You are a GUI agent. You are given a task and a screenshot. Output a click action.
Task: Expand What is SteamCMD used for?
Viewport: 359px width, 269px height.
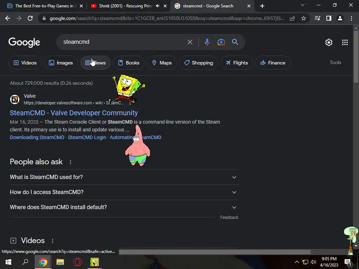pos(124,177)
